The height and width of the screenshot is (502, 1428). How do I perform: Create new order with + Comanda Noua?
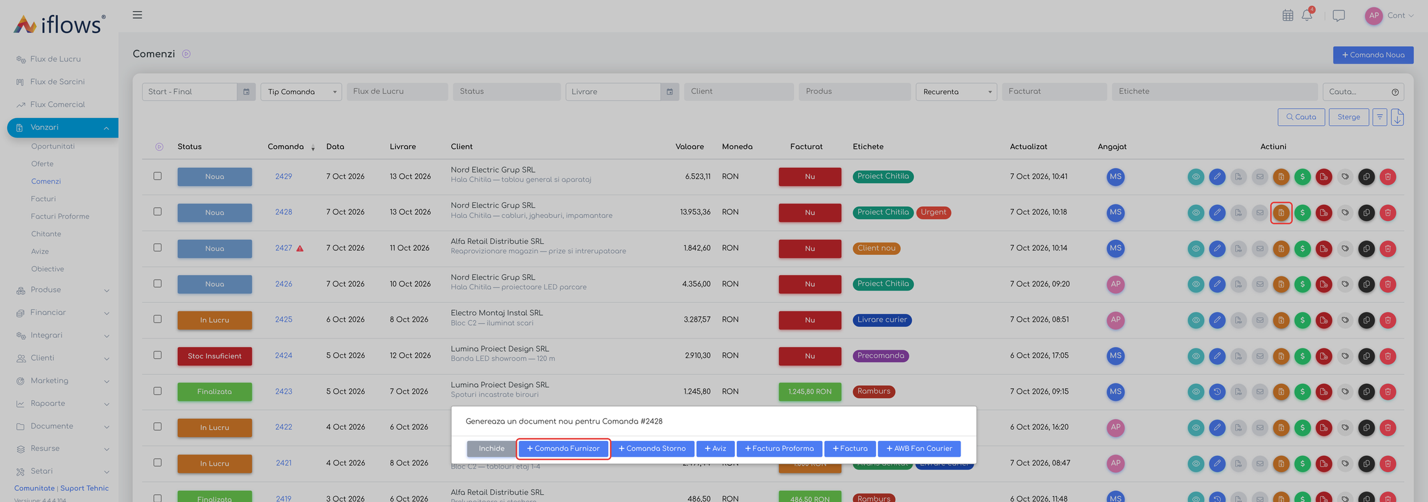1373,55
